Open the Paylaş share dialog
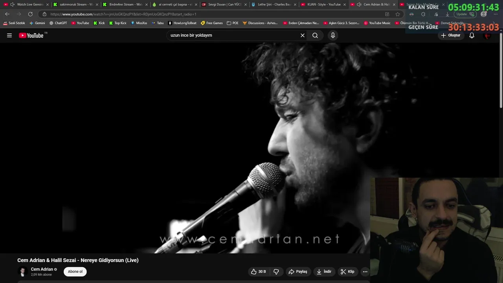 [x=298, y=272]
